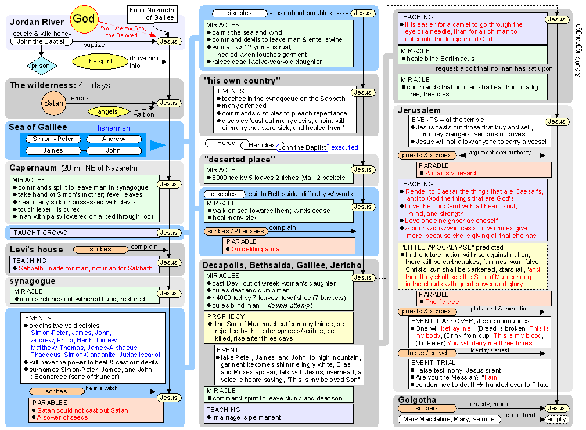
Task: Select Jesus node in Golgotha section
Action: pyautogui.click(x=557, y=409)
